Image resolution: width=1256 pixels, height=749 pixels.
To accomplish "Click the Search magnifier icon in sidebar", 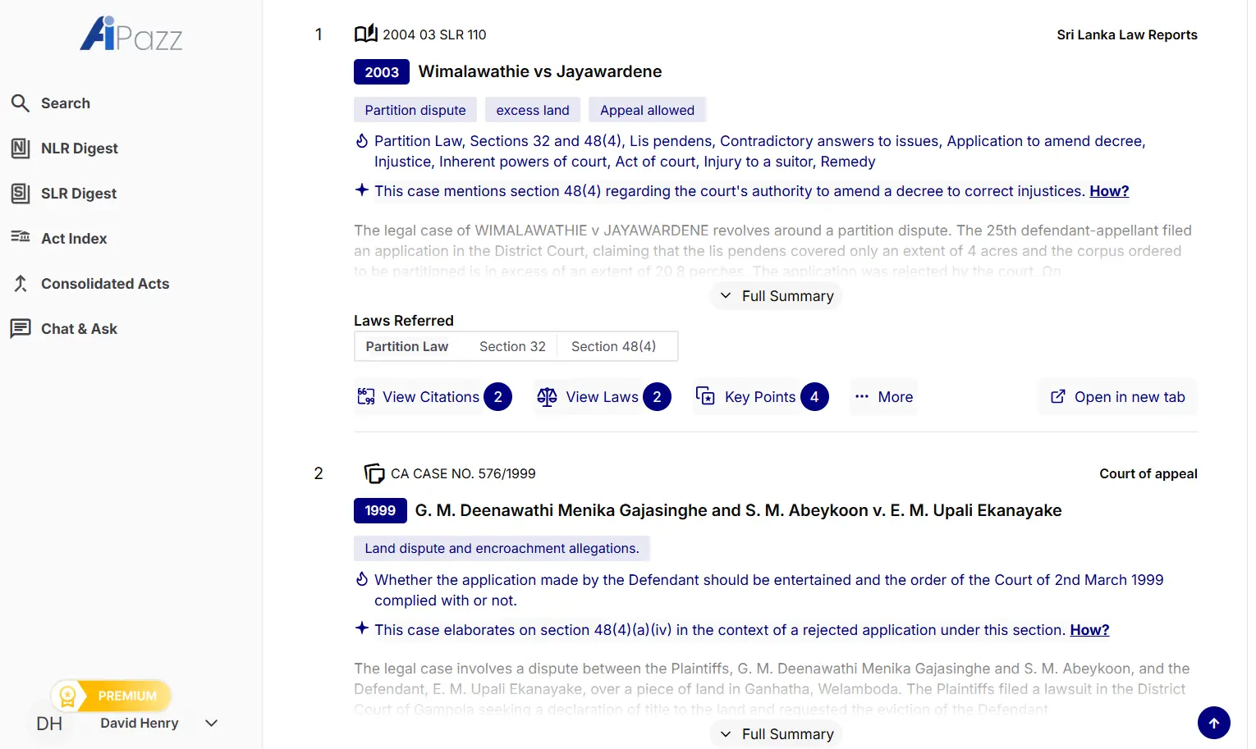I will click(21, 103).
